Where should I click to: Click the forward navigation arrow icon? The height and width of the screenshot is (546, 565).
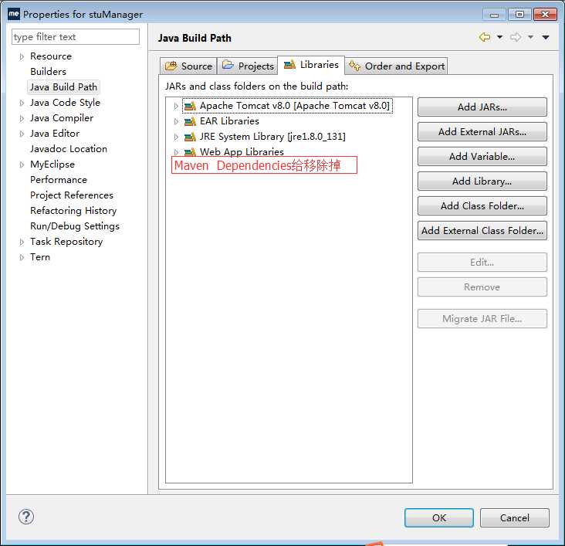pos(516,37)
